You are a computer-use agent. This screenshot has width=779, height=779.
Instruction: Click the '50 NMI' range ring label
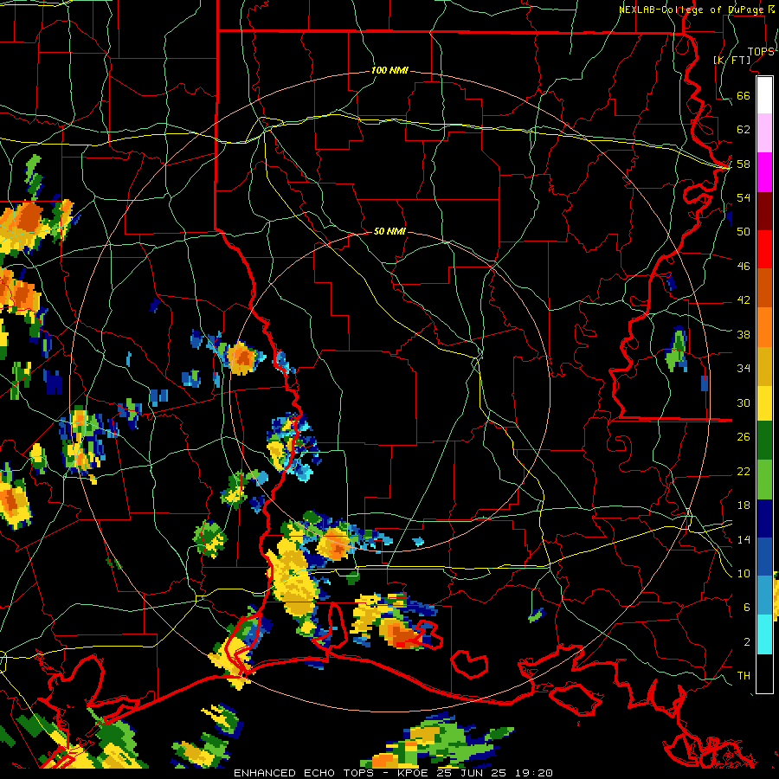pyautogui.click(x=389, y=231)
